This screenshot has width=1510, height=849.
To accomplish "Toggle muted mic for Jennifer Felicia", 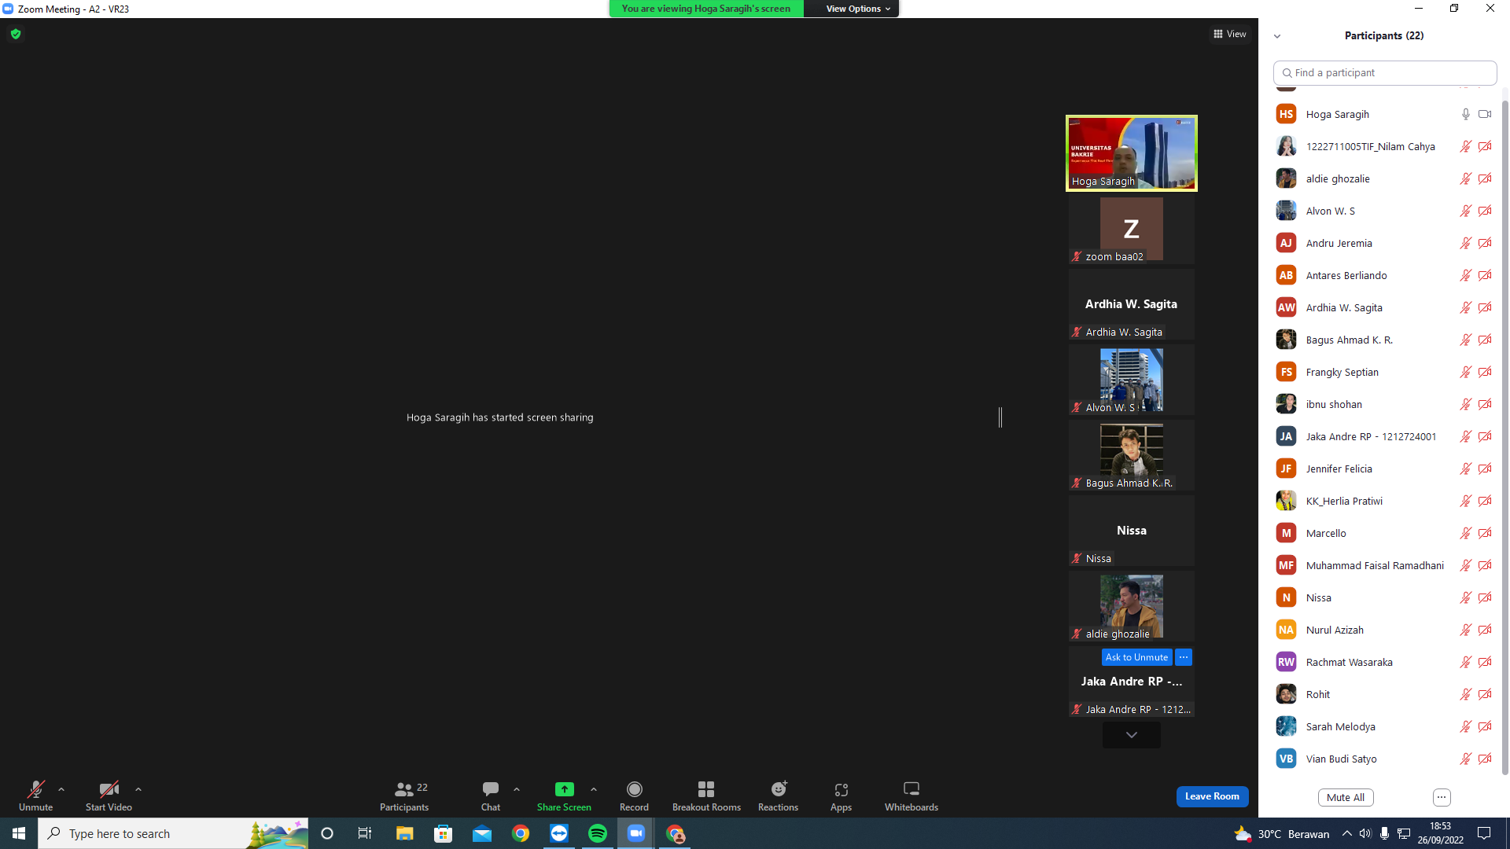I will [x=1466, y=469].
